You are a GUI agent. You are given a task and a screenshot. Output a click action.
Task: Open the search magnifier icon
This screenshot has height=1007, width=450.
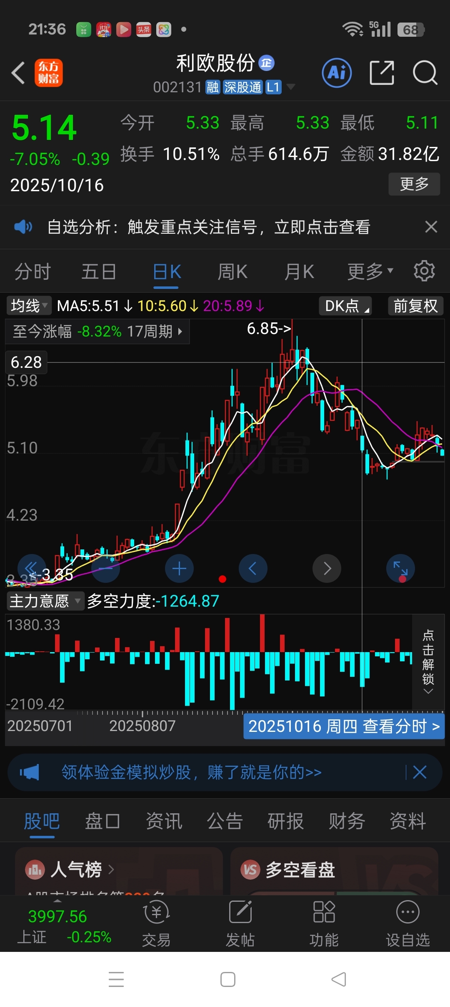(x=425, y=73)
